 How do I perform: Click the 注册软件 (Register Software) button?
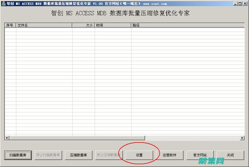point(170,155)
